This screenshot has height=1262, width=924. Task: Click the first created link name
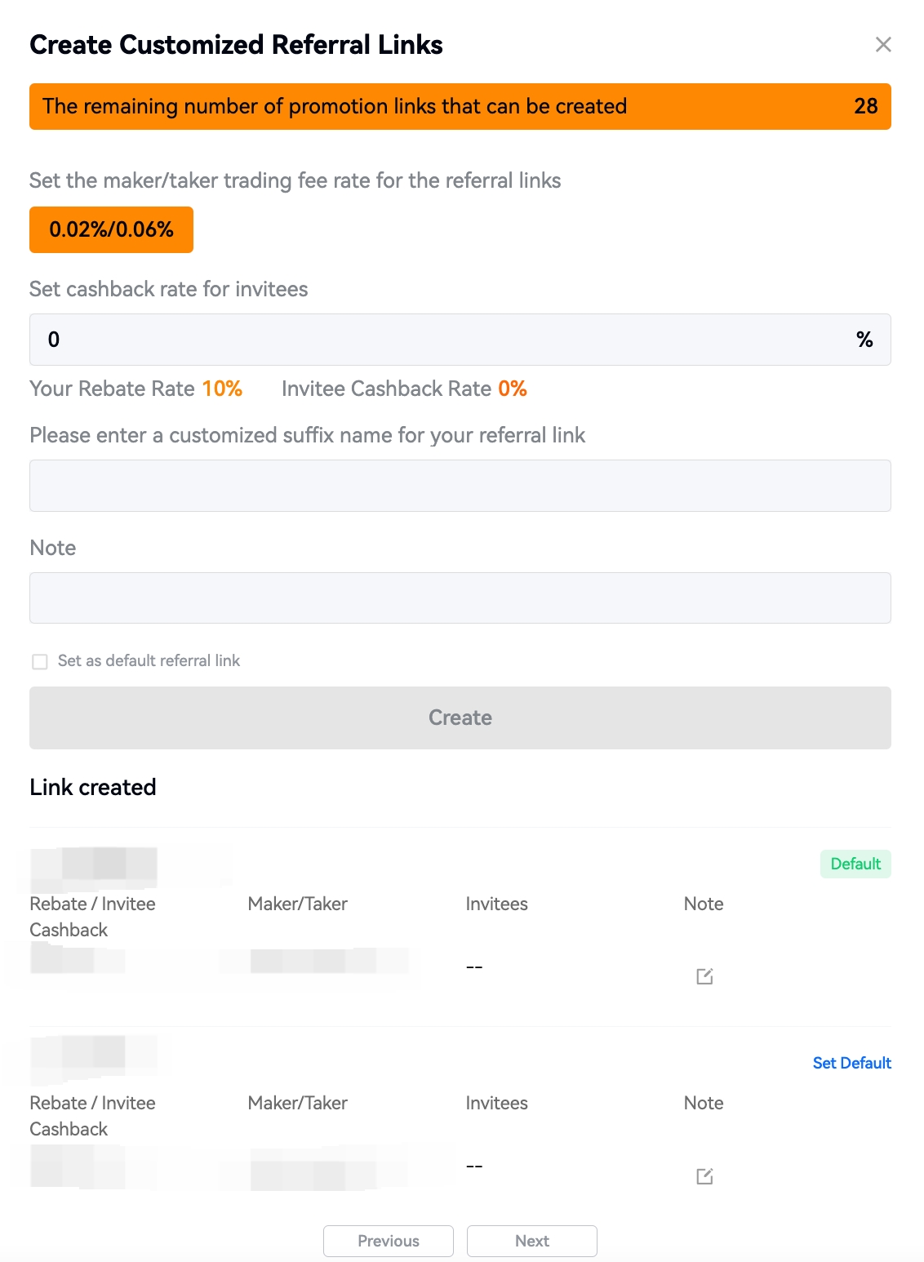click(x=94, y=869)
